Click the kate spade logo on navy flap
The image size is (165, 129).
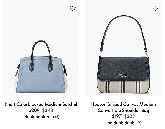[x=123, y=75]
